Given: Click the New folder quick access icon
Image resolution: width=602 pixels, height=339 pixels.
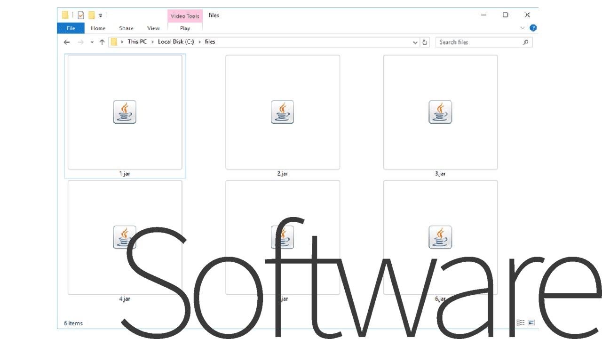Looking at the screenshot, I should coord(92,15).
